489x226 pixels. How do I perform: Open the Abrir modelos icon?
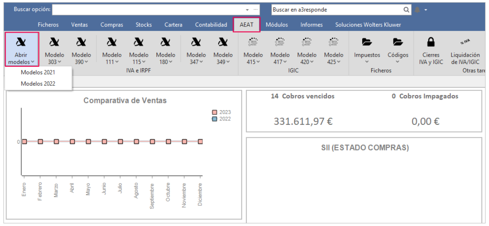(x=21, y=42)
